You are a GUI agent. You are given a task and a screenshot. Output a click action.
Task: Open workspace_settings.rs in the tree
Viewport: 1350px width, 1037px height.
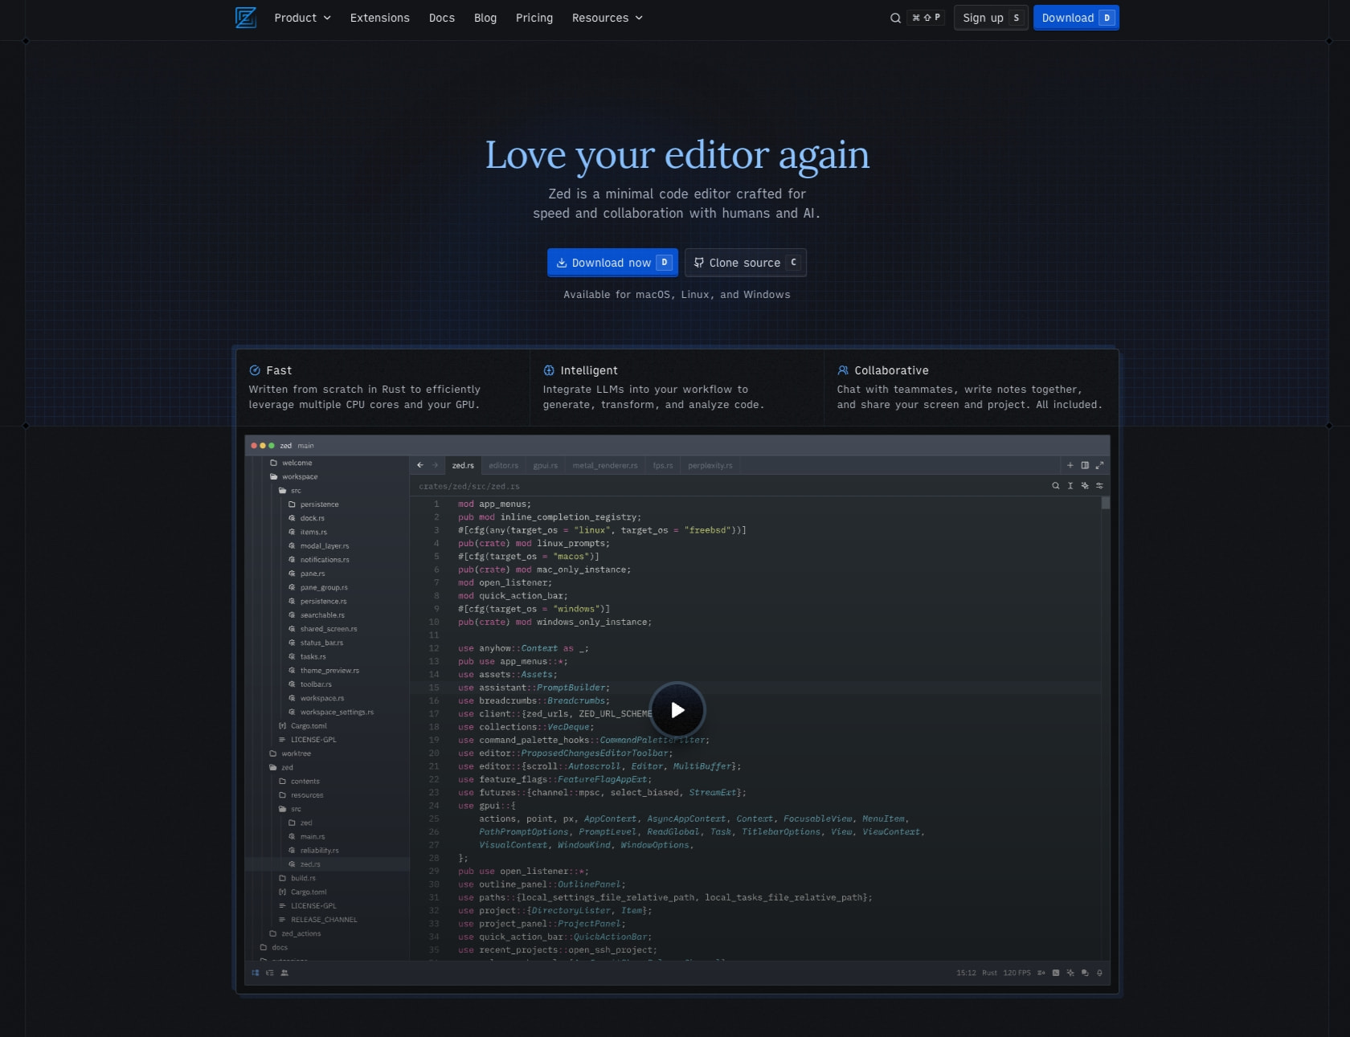coord(330,712)
